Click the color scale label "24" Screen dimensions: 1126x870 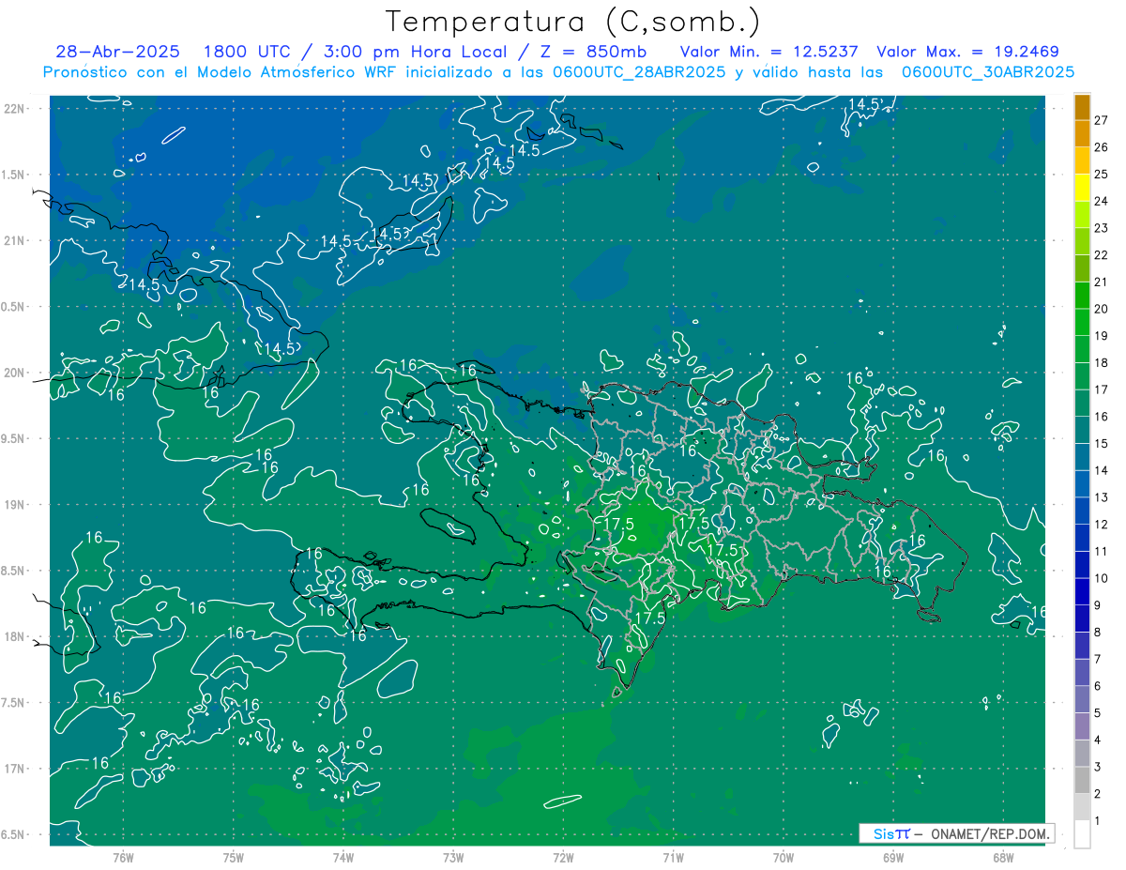point(1102,201)
